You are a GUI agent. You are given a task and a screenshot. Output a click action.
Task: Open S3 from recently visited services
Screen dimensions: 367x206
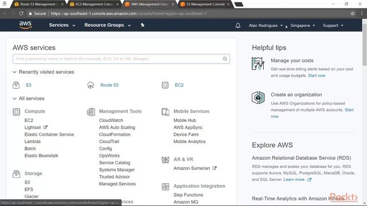[29, 85]
